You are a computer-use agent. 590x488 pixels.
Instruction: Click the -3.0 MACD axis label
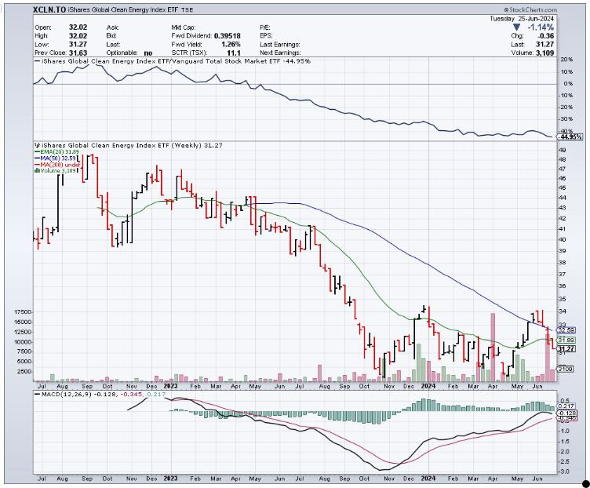coord(566,472)
